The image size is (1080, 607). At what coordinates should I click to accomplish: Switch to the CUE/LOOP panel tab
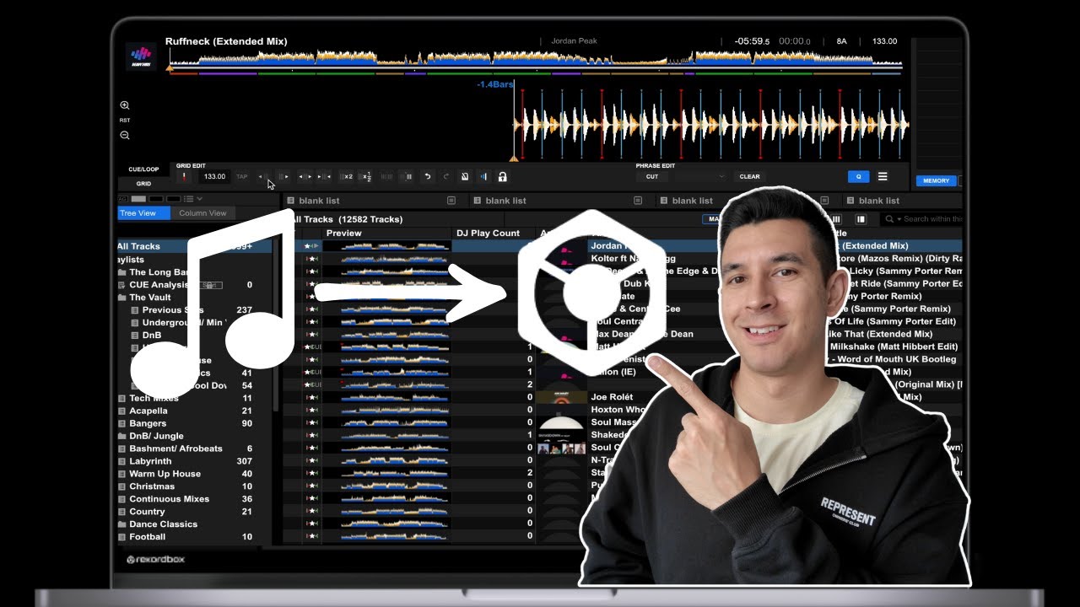[x=143, y=169]
